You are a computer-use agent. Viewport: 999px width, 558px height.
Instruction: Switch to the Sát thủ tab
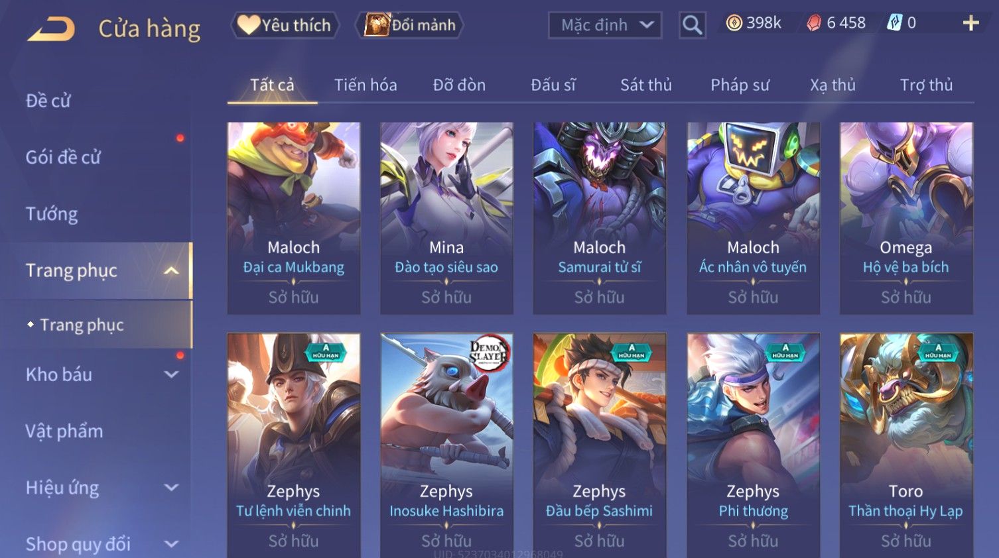pyautogui.click(x=646, y=85)
